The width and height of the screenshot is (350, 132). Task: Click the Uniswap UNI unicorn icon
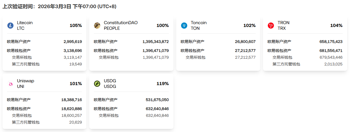(x=10, y=84)
